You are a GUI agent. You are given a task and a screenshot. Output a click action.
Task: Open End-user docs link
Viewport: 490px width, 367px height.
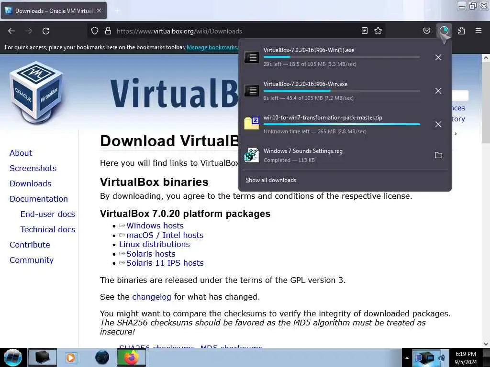(48, 214)
